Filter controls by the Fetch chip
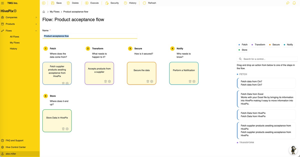The width and height of the screenshot is (300, 157). 243,45
